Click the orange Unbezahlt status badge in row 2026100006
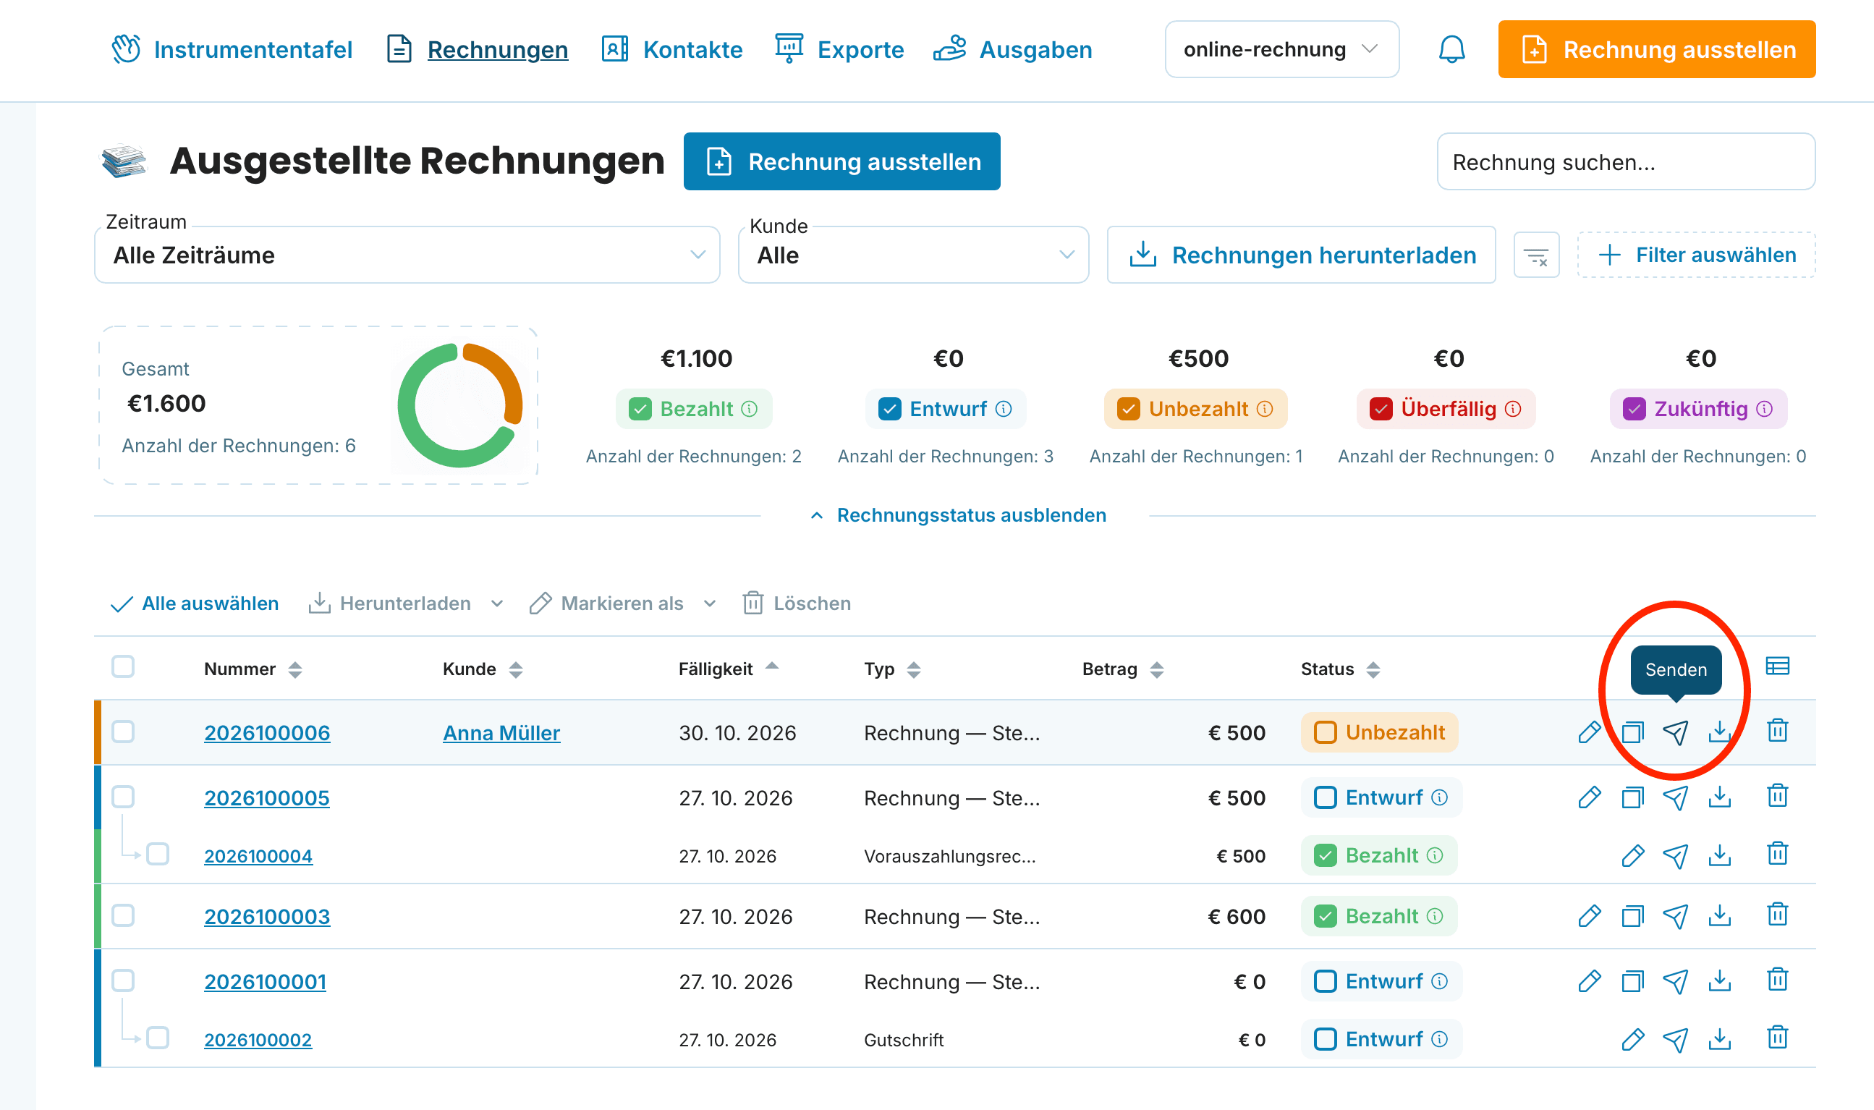Image resolution: width=1874 pixels, height=1110 pixels. click(x=1379, y=732)
